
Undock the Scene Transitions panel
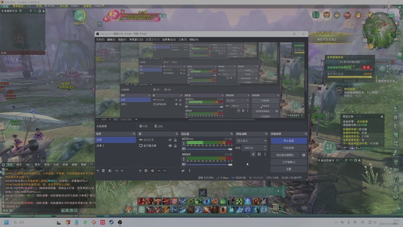[266, 134]
